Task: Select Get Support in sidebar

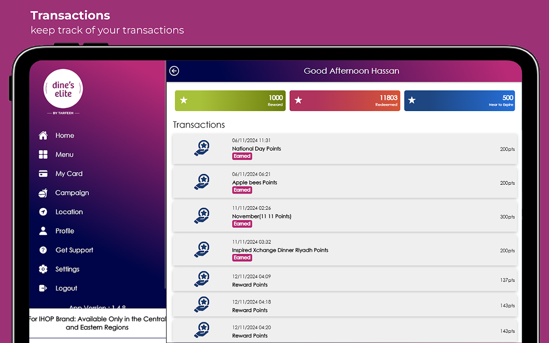Action: [74, 250]
